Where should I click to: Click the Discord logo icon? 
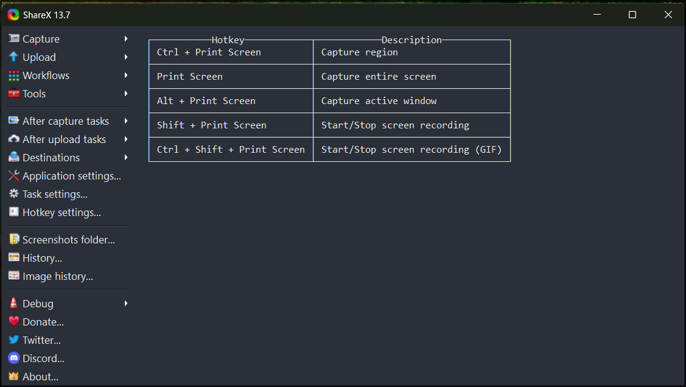coord(14,358)
